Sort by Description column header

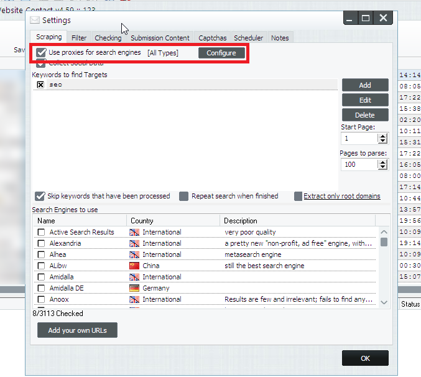click(x=297, y=221)
